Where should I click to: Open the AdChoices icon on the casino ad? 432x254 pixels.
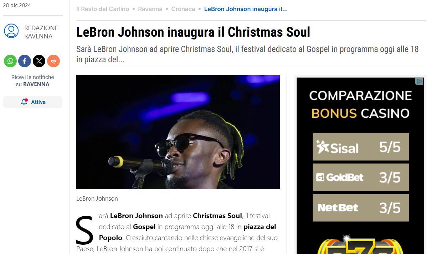point(420,81)
